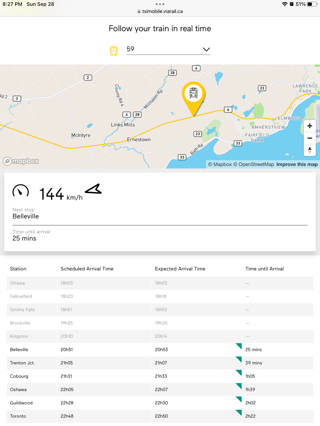Open the train number dropdown arrow

pos(206,50)
